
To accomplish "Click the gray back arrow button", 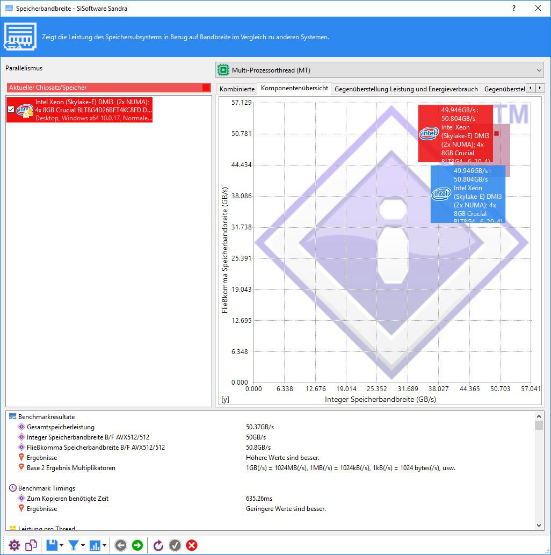I will point(121,545).
